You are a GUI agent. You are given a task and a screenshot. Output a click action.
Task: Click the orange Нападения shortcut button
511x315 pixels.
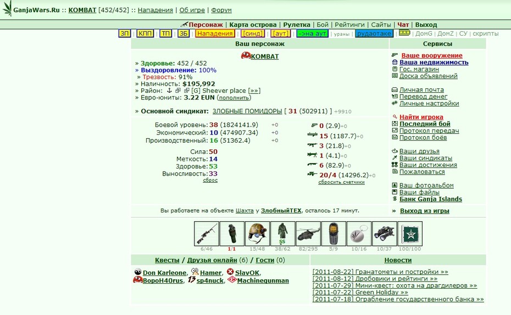pyautogui.click(x=215, y=33)
